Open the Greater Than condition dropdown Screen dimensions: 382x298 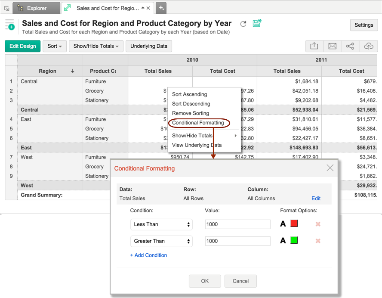coord(161,241)
